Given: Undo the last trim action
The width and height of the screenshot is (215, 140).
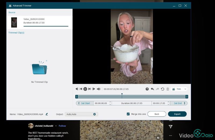Looking at the screenshot, I should coord(152,89).
